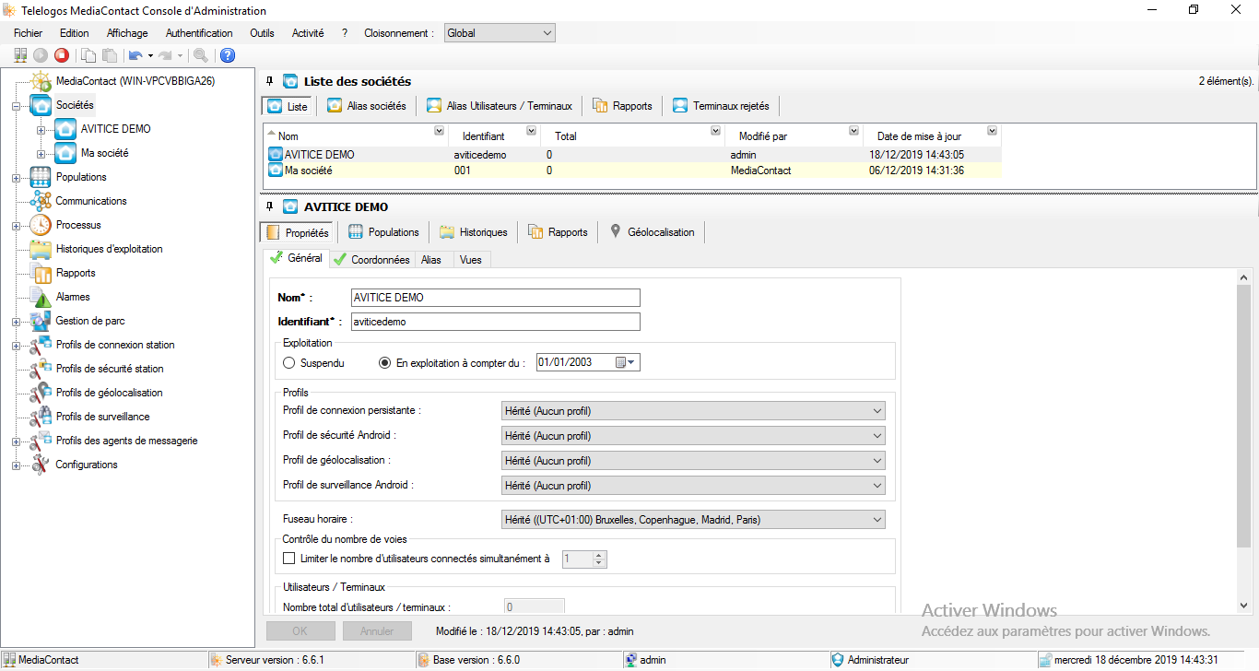Select Ma société row in list
The height and width of the screenshot is (671, 1259).
(632, 171)
